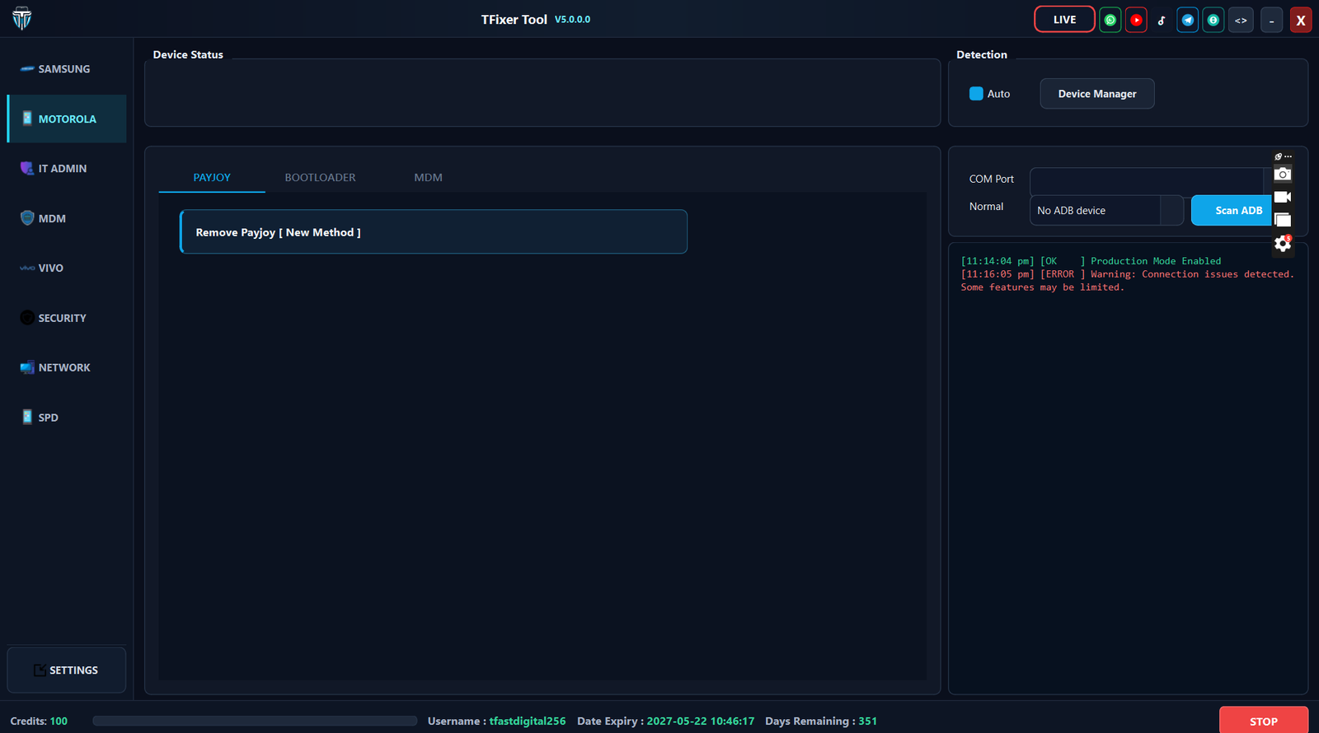Open the MDM sidebar section
The image size is (1319, 733).
pyautogui.click(x=67, y=218)
